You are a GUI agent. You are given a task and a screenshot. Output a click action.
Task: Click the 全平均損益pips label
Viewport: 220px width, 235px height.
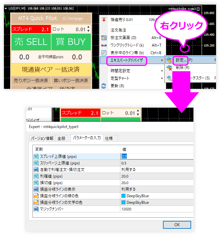(x=50, y=57)
